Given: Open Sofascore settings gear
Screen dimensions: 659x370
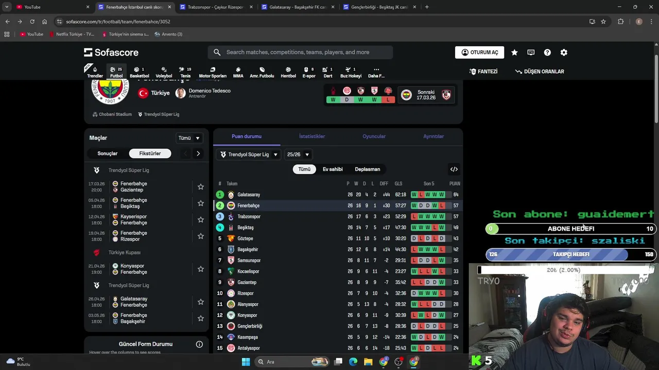Looking at the screenshot, I should click(x=564, y=52).
